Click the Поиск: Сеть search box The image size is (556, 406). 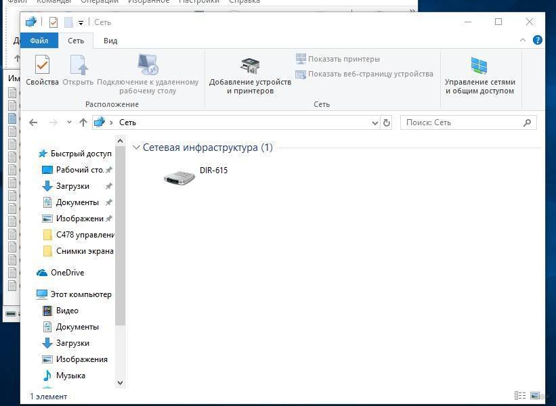tap(469, 122)
